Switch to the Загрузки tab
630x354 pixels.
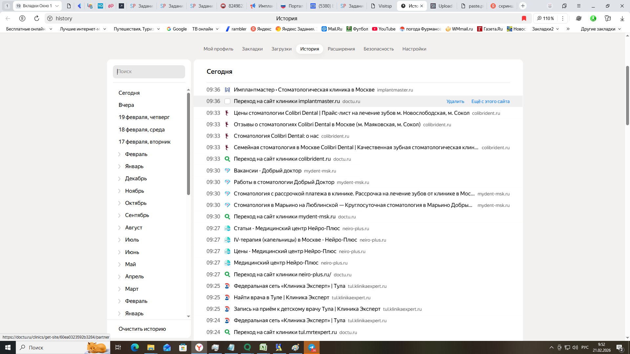coord(281,49)
